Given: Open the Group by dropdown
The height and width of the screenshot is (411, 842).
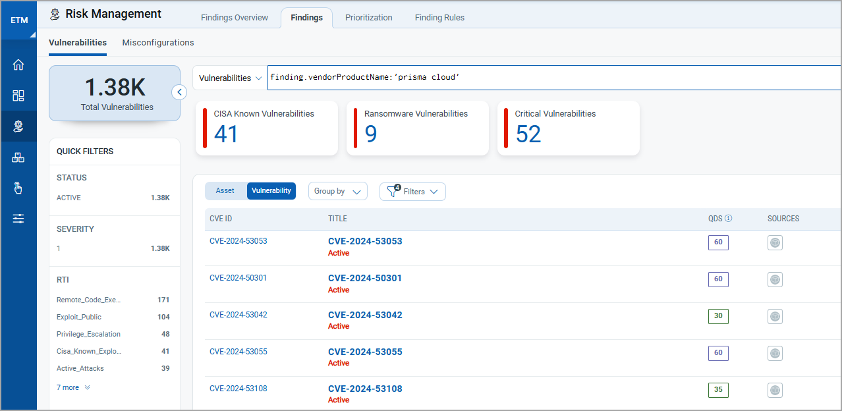Looking at the screenshot, I should 337,192.
